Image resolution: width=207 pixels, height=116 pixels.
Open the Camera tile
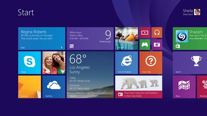coord(157,44)
